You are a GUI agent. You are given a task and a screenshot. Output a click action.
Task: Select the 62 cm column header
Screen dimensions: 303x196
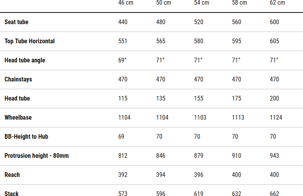tap(277, 3)
